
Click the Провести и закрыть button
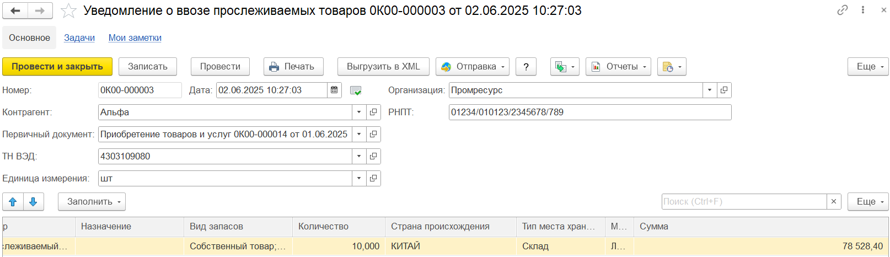(x=57, y=67)
